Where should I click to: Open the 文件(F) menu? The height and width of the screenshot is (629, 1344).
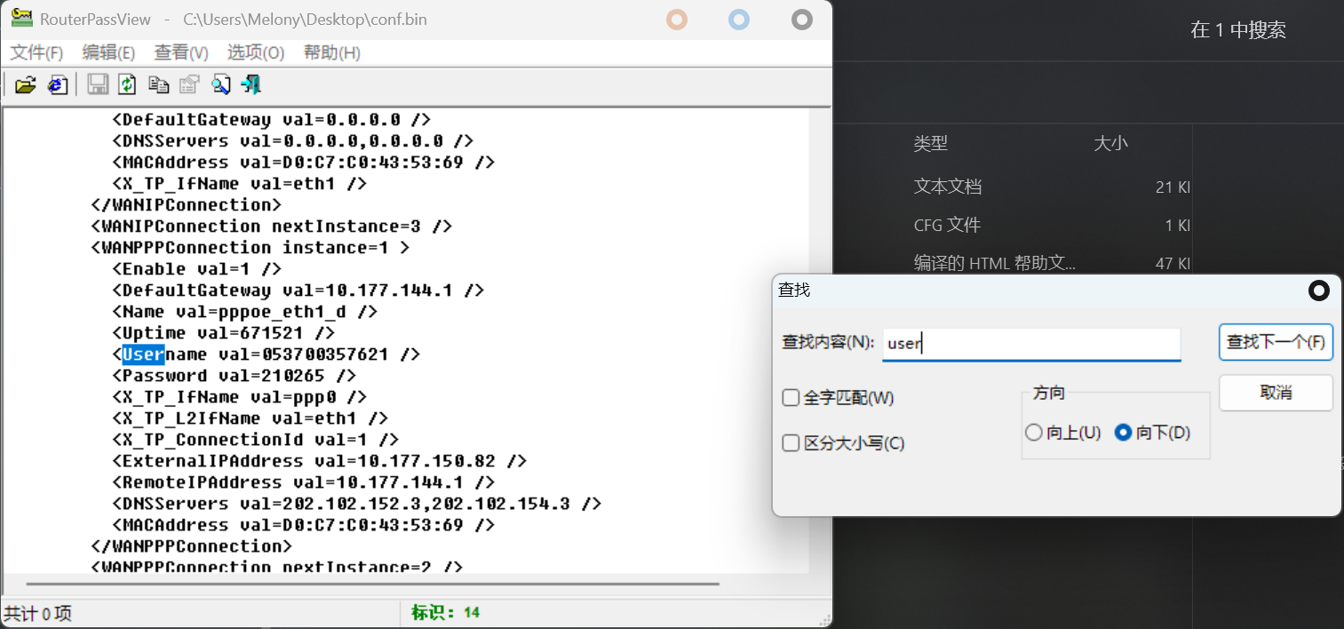pos(36,52)
